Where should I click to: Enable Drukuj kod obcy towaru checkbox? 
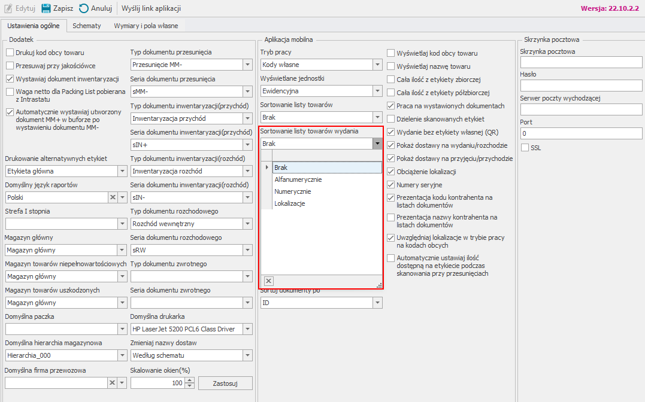click(10, 53)
